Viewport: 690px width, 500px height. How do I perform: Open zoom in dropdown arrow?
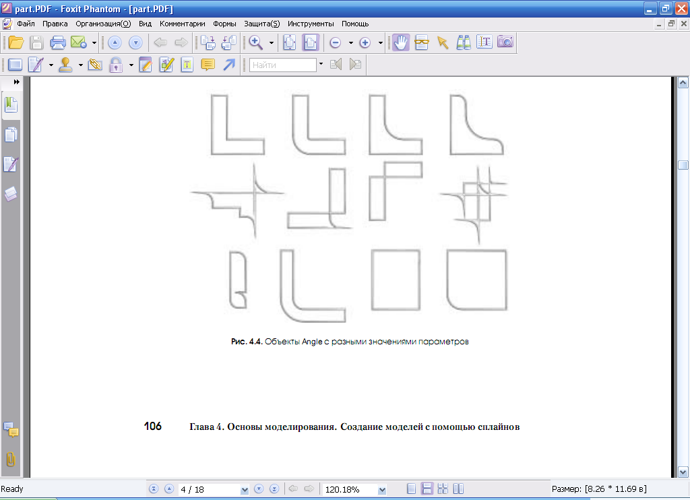tap(381, 42)
